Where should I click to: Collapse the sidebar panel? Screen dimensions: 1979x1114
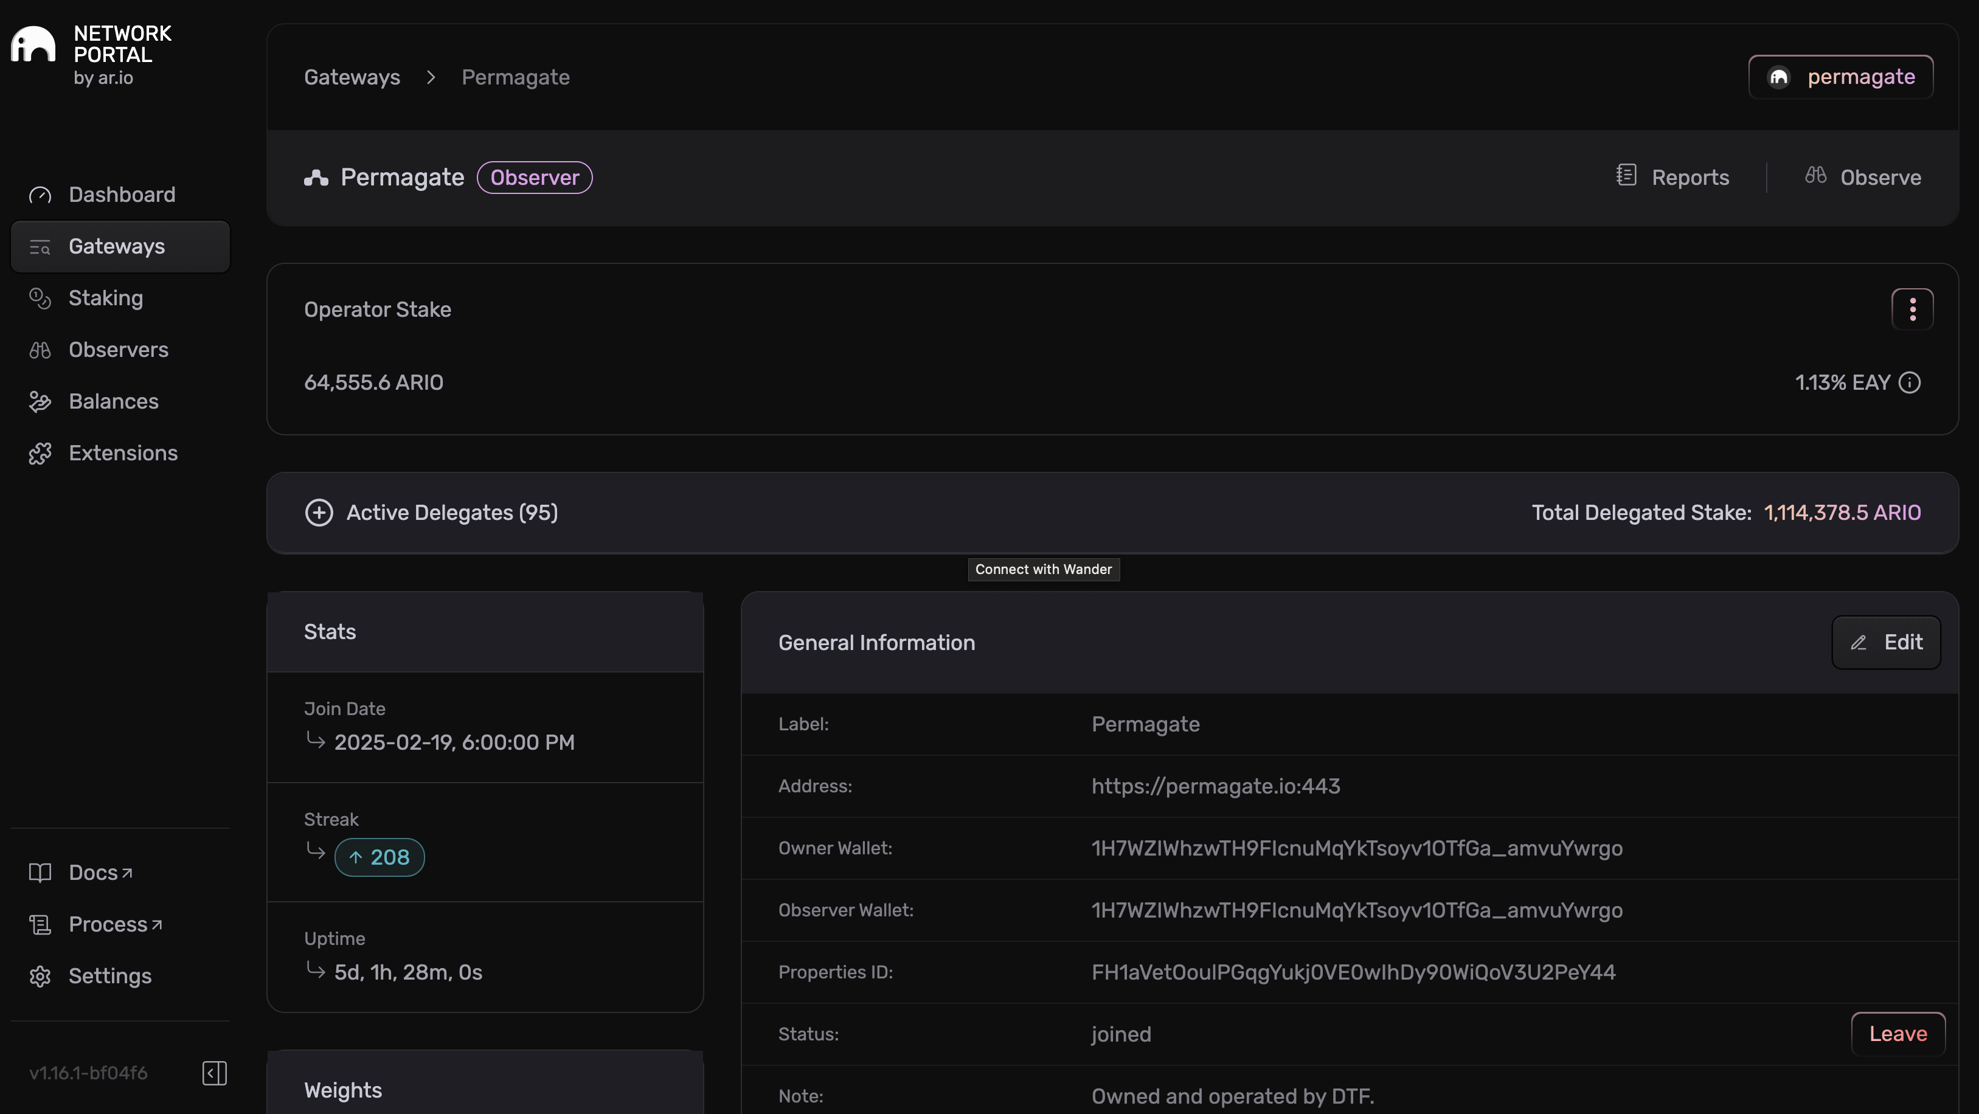point(214,1073)
